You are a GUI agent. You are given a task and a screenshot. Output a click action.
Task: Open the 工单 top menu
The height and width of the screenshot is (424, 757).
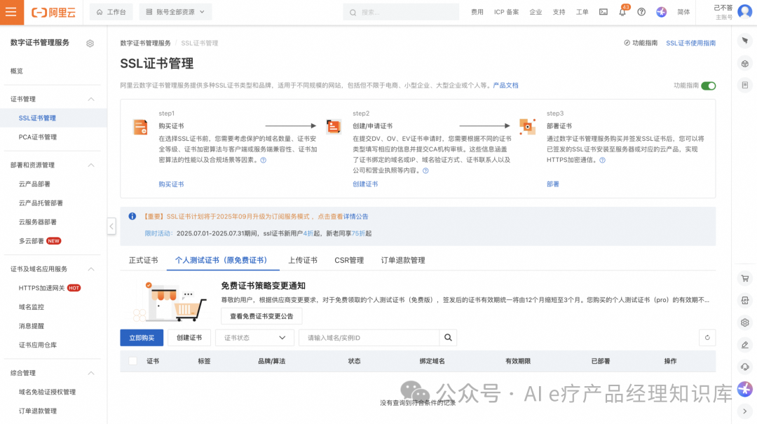point(582,12)
